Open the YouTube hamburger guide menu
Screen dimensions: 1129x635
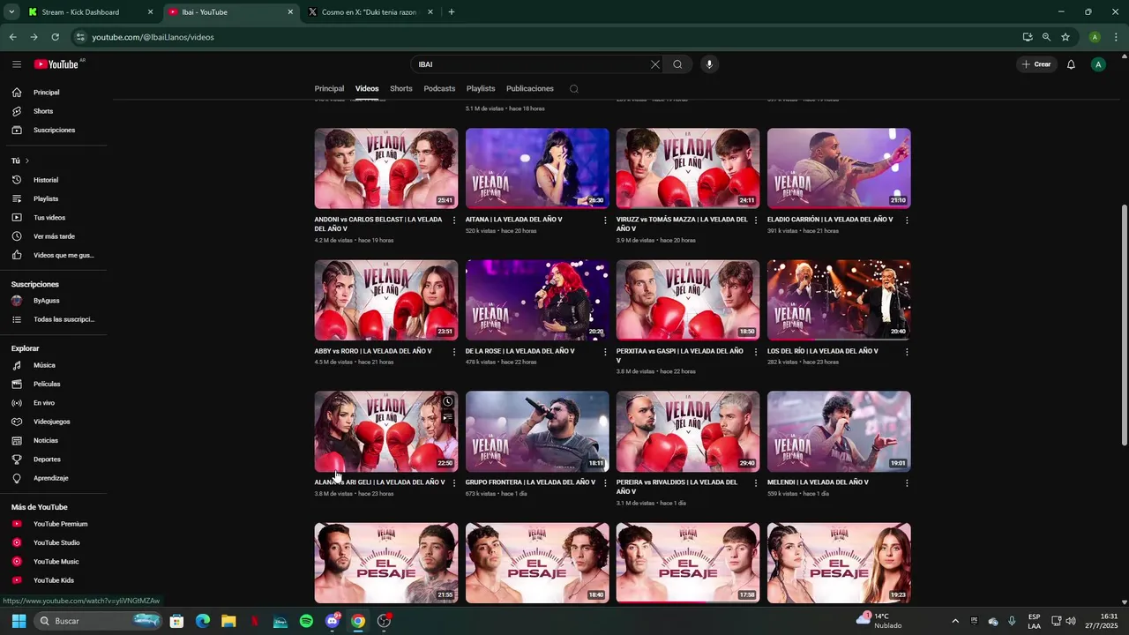[x=17, y=64]
